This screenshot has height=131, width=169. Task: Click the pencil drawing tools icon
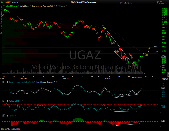[x=168, y=76]
